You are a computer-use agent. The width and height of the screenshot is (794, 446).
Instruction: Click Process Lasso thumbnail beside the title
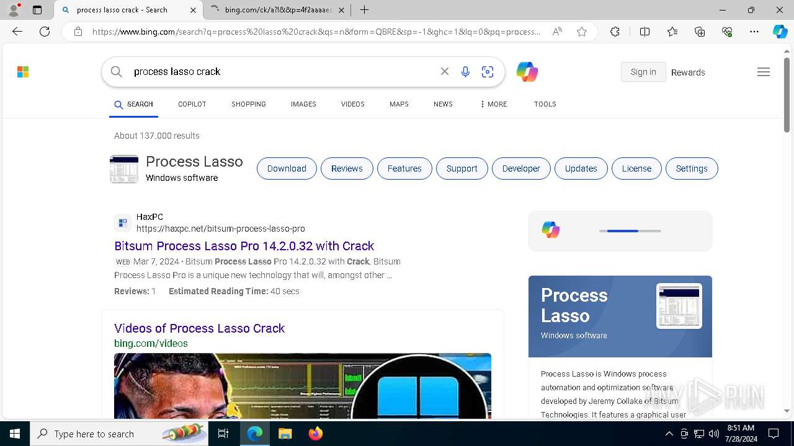pyautogui.click(x=124, y=169)
